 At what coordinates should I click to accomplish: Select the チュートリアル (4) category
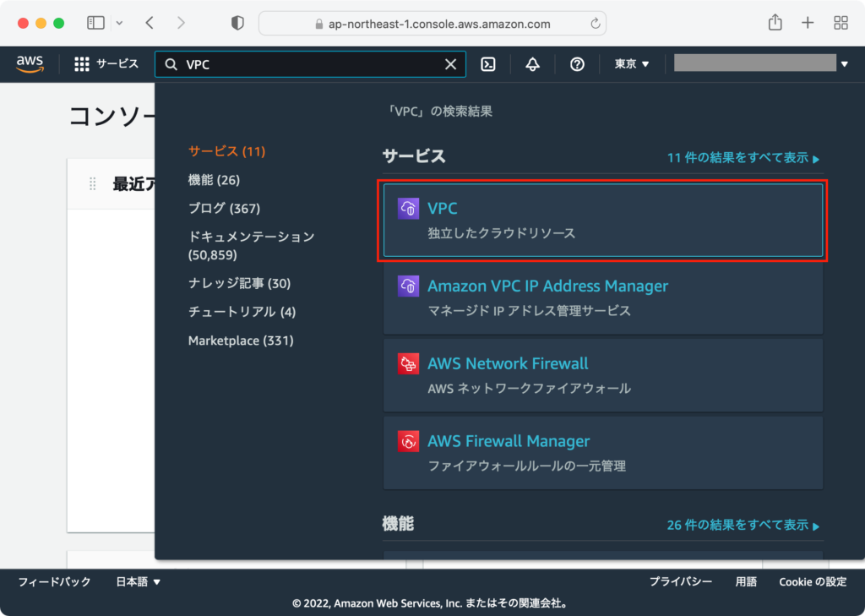(x=242, y=312)
